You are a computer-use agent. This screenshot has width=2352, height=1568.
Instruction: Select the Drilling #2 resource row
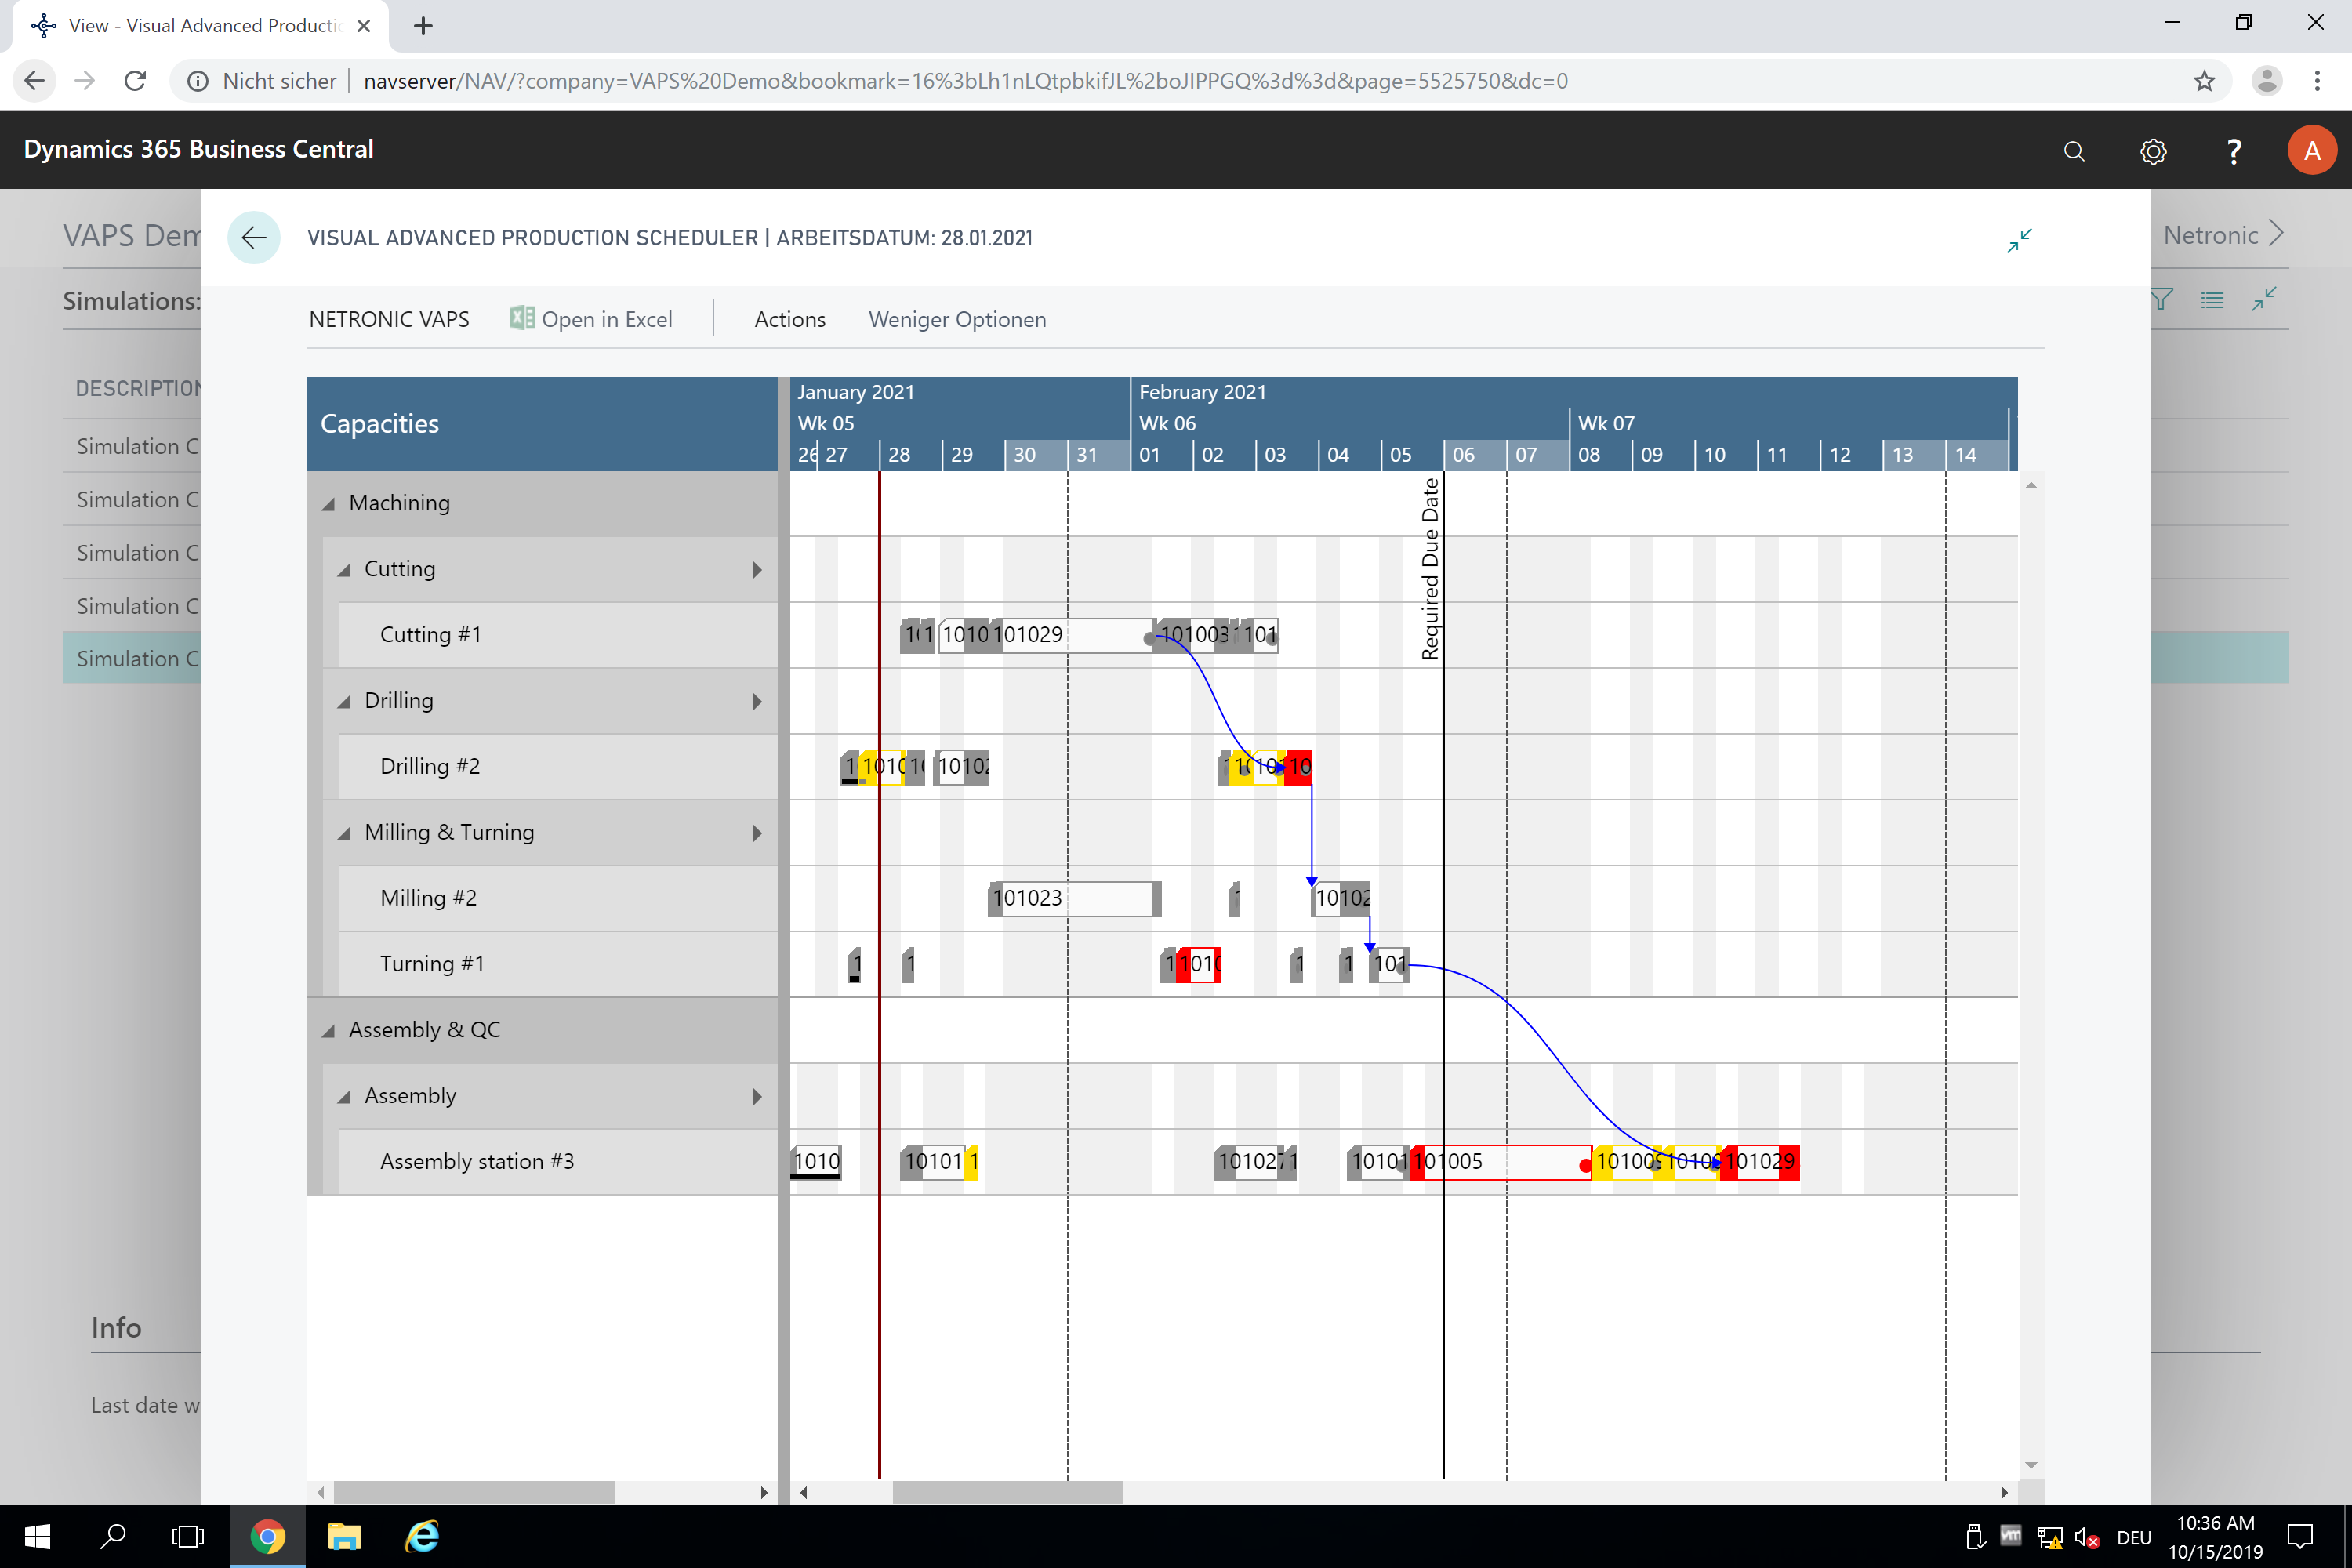pos(558,767)
